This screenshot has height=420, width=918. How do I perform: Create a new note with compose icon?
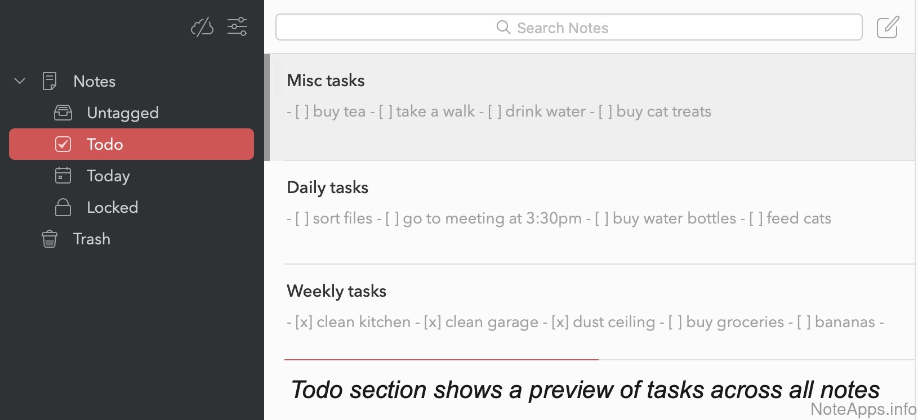pos(888,27)
